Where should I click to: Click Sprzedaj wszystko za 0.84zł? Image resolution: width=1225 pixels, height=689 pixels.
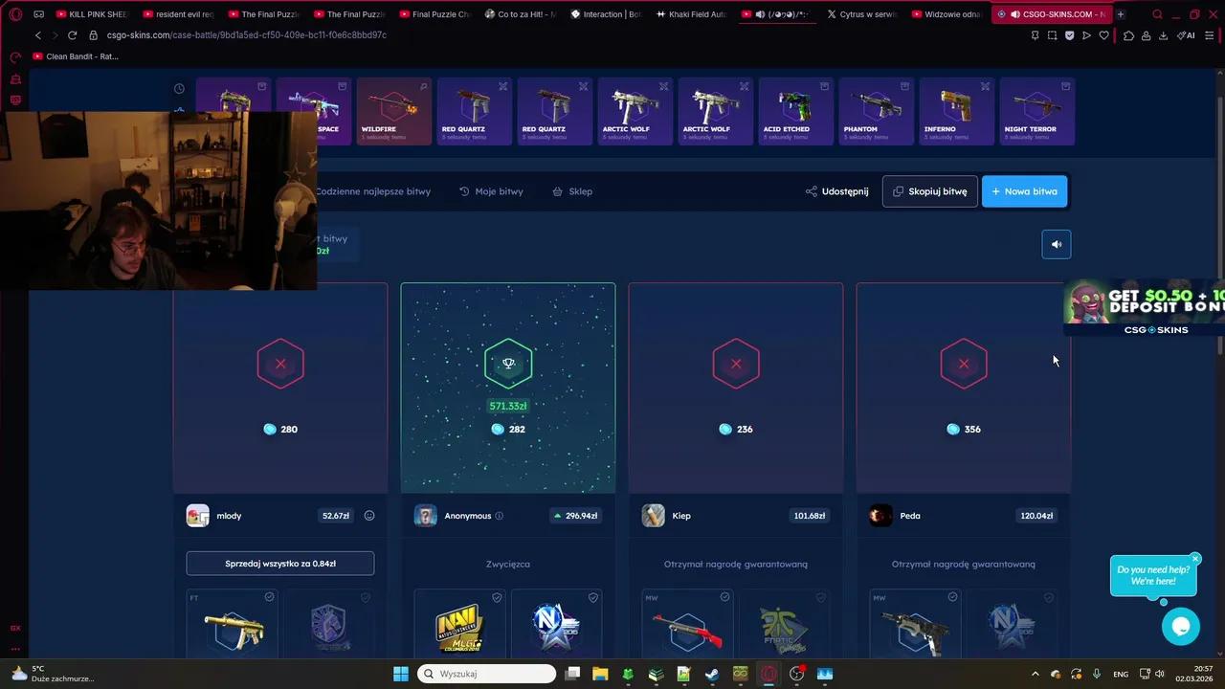point(279,564)
